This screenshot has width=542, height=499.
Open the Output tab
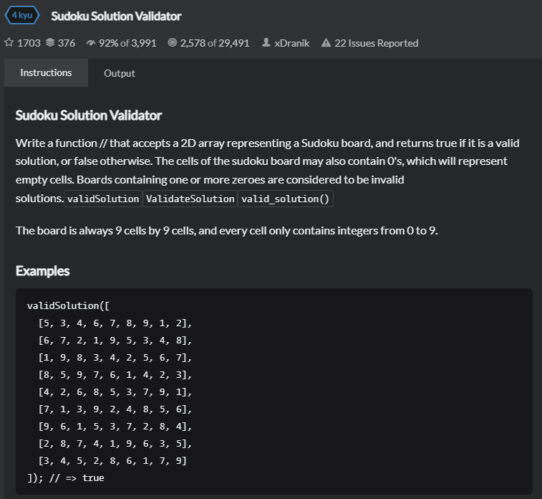click(120, 73)
